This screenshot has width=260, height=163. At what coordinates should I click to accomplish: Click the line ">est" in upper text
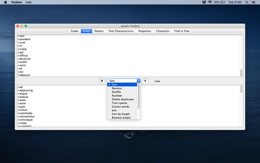[21, 72]
